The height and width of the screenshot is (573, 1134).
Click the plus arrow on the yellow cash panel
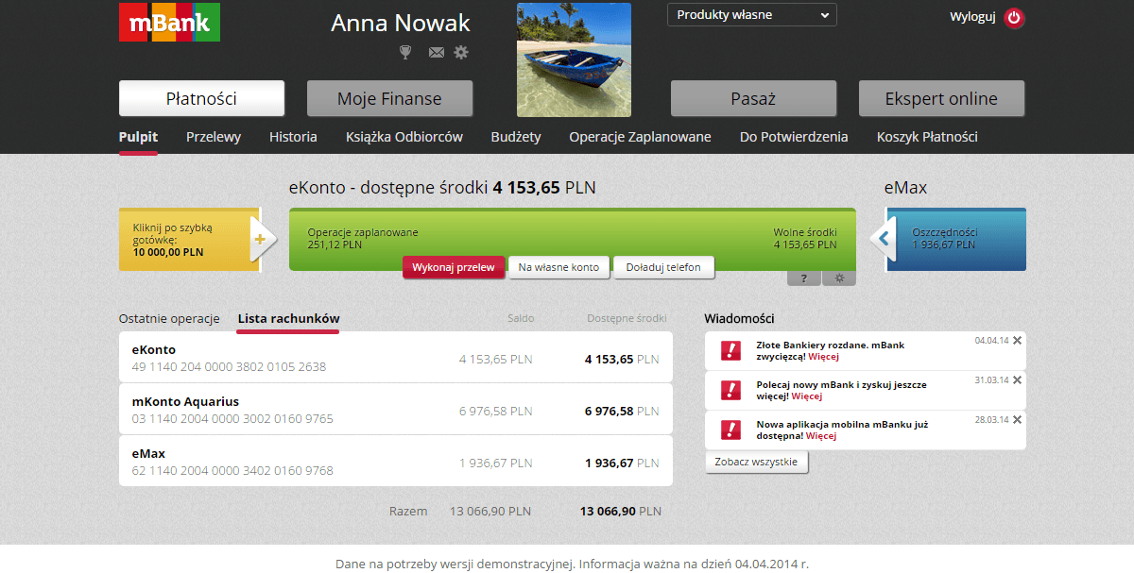[262, 240]
